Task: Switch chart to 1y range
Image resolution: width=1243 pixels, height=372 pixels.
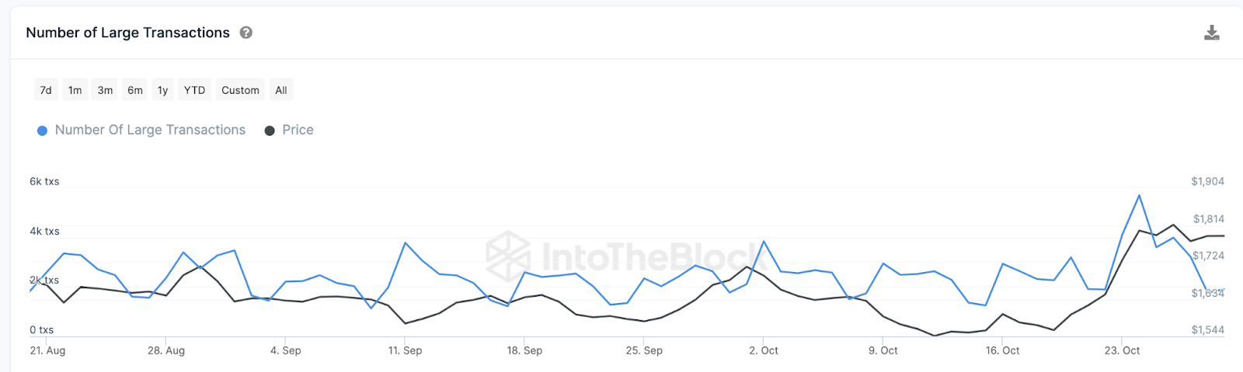Action: (162, 90)
